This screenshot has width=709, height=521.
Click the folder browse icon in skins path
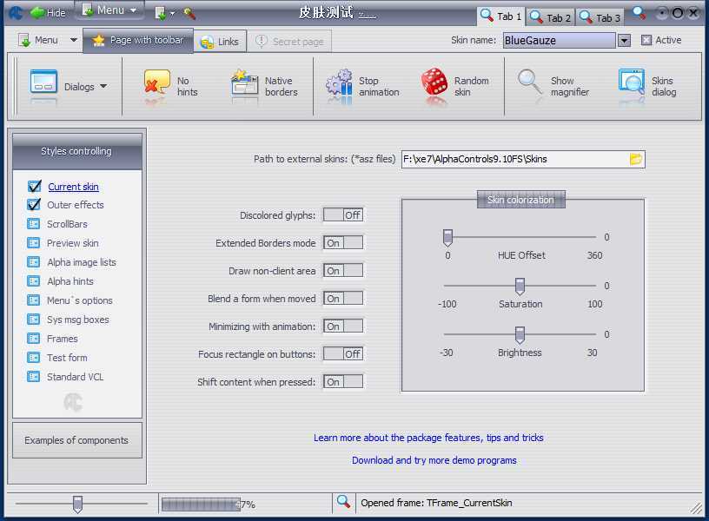(x=636, y=159)
